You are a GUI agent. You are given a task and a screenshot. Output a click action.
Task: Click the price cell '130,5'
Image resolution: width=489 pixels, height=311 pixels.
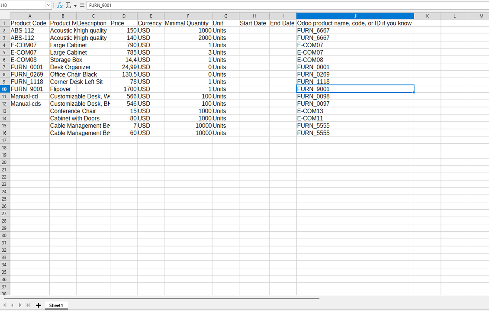123,75
